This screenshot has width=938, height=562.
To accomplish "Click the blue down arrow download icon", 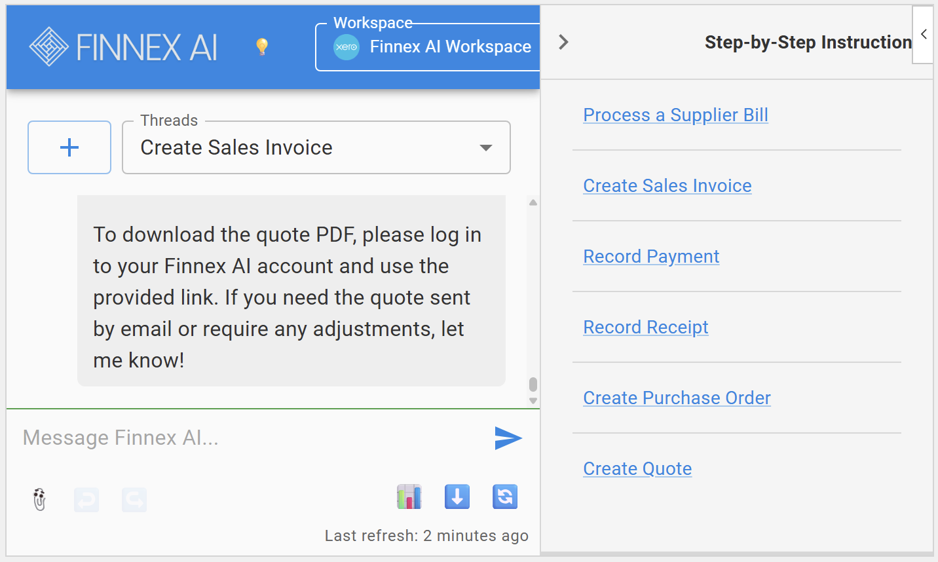I will click(457, 497).
